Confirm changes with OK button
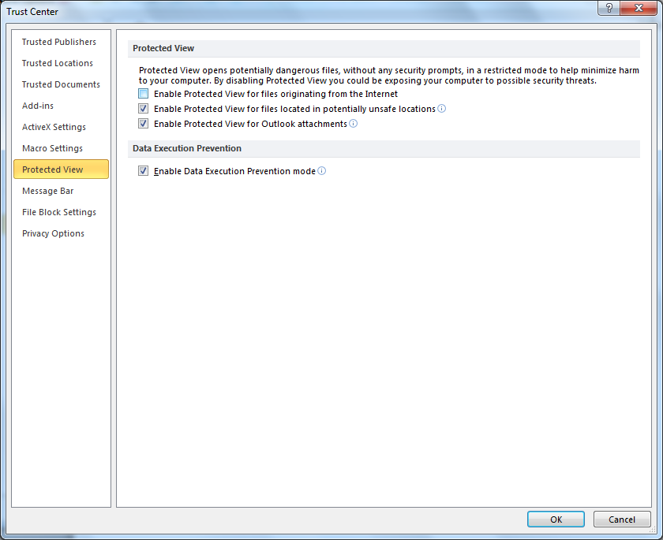Viewport: 663px width, 540px height. pos(556,520)
